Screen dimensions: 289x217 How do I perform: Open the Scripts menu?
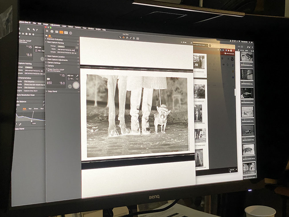point(98,29)
